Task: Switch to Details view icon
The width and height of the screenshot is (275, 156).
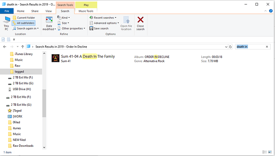Action: [265, 152]
